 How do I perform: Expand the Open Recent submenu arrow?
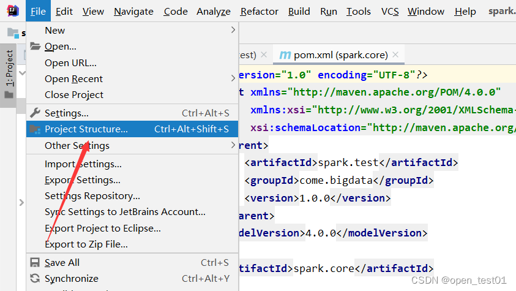[233, 78]
